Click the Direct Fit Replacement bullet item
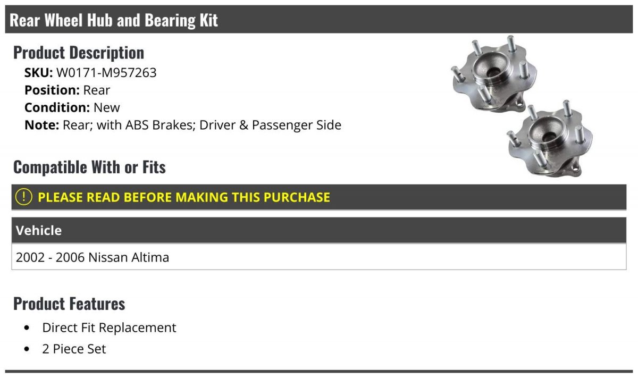638x378 pixels. (109, 327)
